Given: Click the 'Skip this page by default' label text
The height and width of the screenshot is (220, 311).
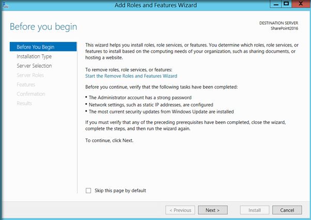Looking at the screenshot, I should (120, 191).
